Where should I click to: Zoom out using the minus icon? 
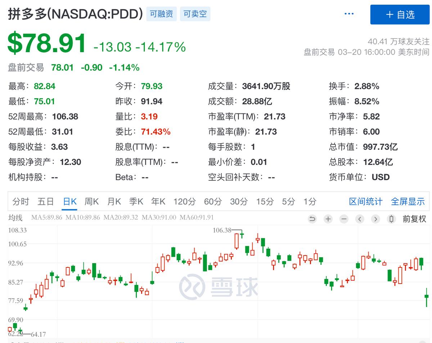tap(344, 219)
